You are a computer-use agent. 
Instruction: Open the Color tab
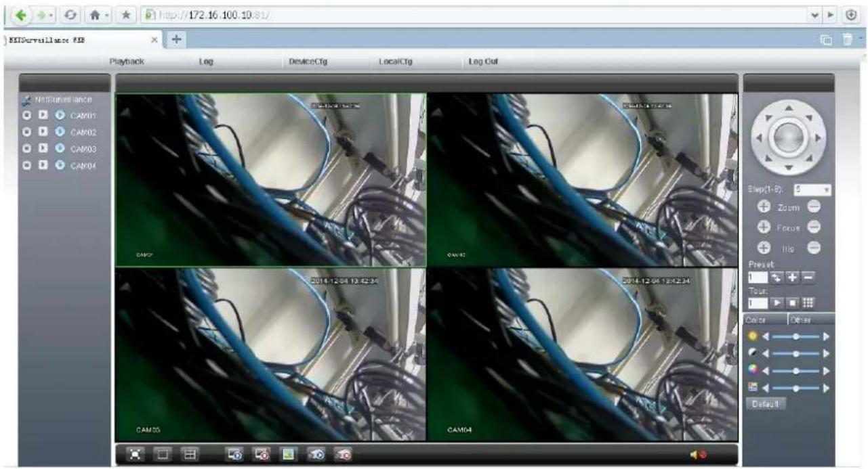click(764, 319)
